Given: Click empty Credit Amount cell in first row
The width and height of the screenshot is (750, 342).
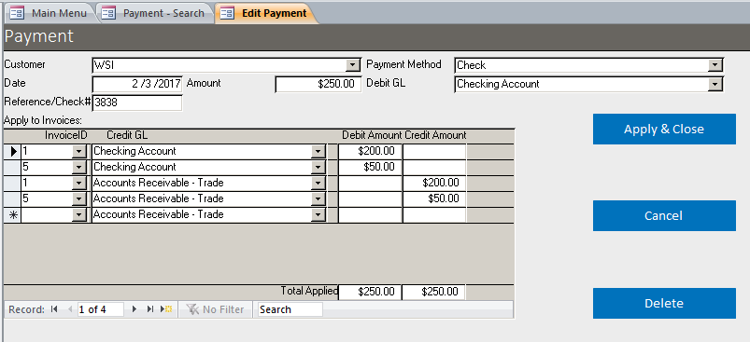Looking at the screenshot, I should (434, 152).
